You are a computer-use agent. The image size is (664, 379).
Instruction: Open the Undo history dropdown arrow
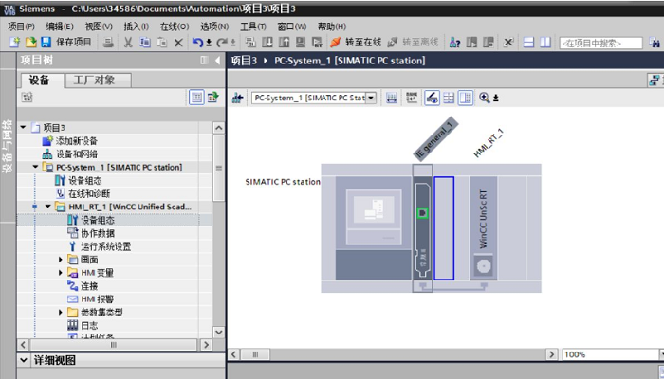point(209,43)
